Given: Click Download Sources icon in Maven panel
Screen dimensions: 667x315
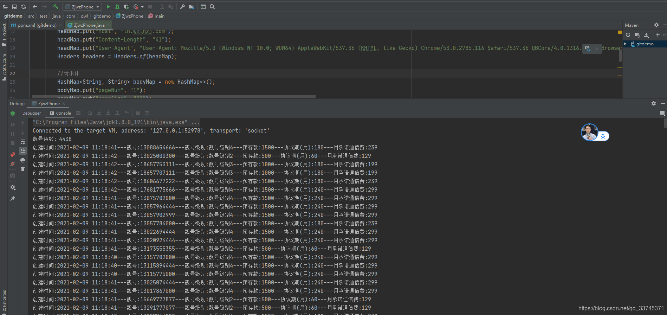Looking at the screenshot, I should (x=647, y=35).
